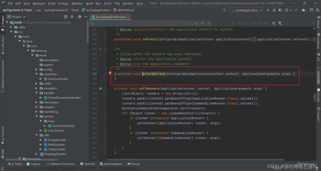Open the 6: TODO tool tab
This screenshot has height=171, width=321.
point(15,164)
